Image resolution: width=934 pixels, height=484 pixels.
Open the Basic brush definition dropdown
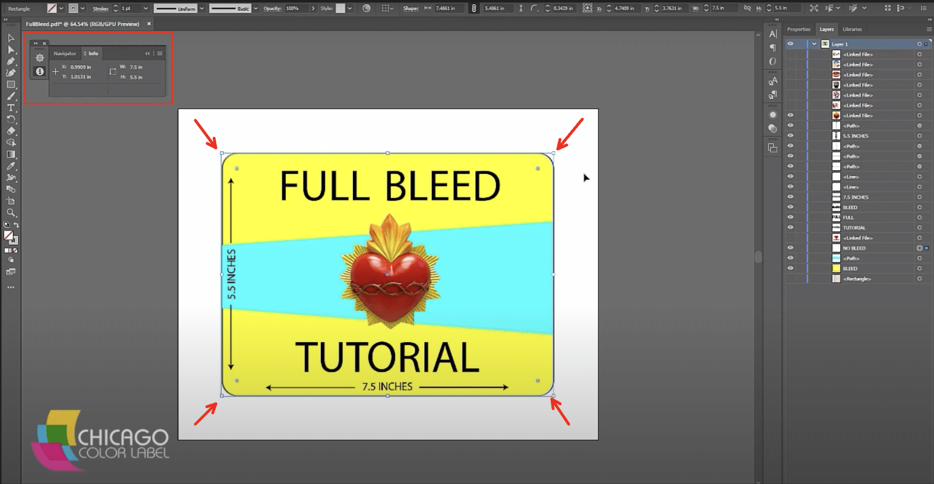click(x=256, y=8)
